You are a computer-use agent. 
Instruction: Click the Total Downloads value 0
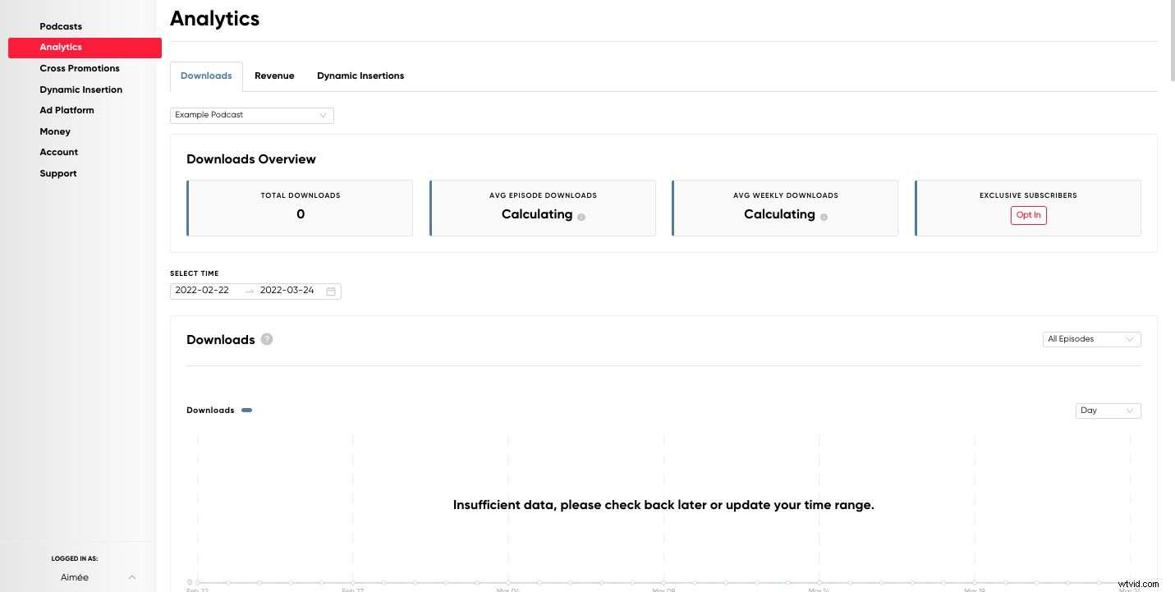(301, 214)
